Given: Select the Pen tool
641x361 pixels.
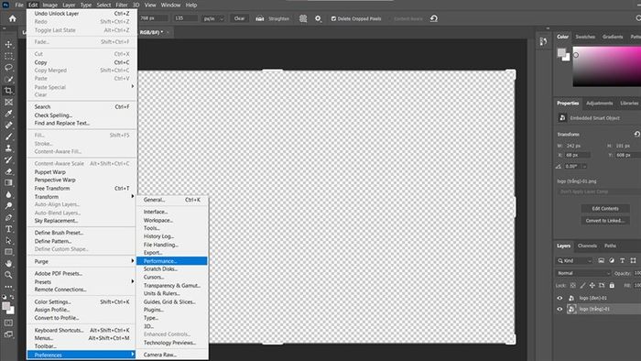Looking at the screenshot, I should [x=8, y=217].
